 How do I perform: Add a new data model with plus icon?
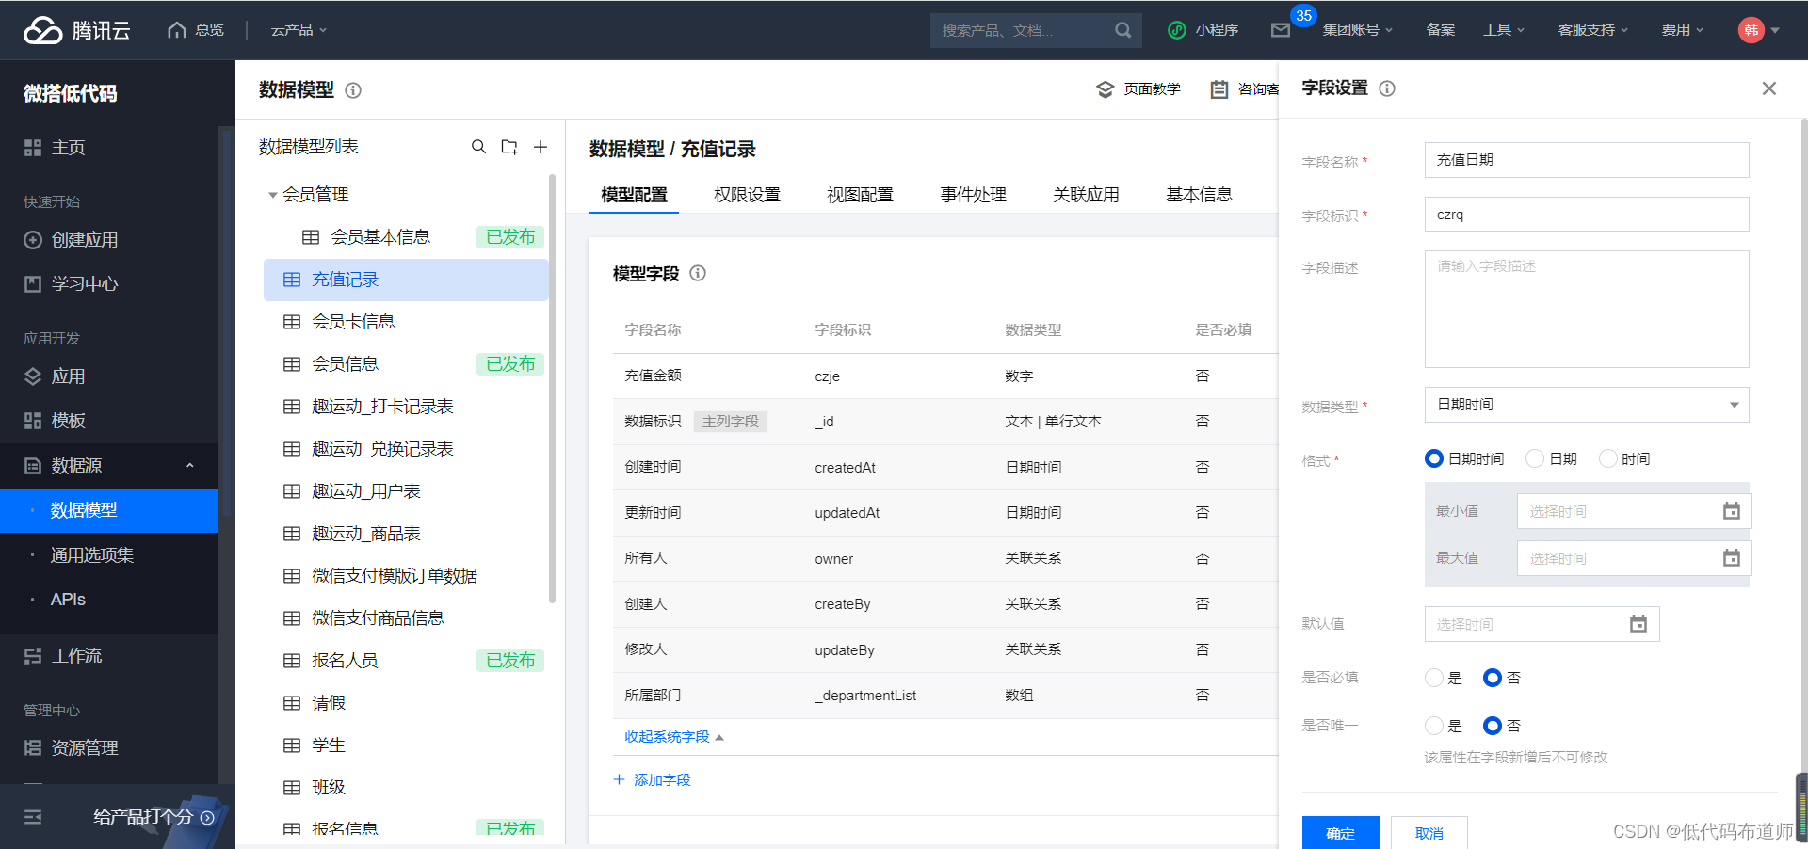[x=541, y=147]
